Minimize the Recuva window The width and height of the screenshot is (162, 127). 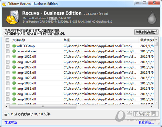(138, 3)
